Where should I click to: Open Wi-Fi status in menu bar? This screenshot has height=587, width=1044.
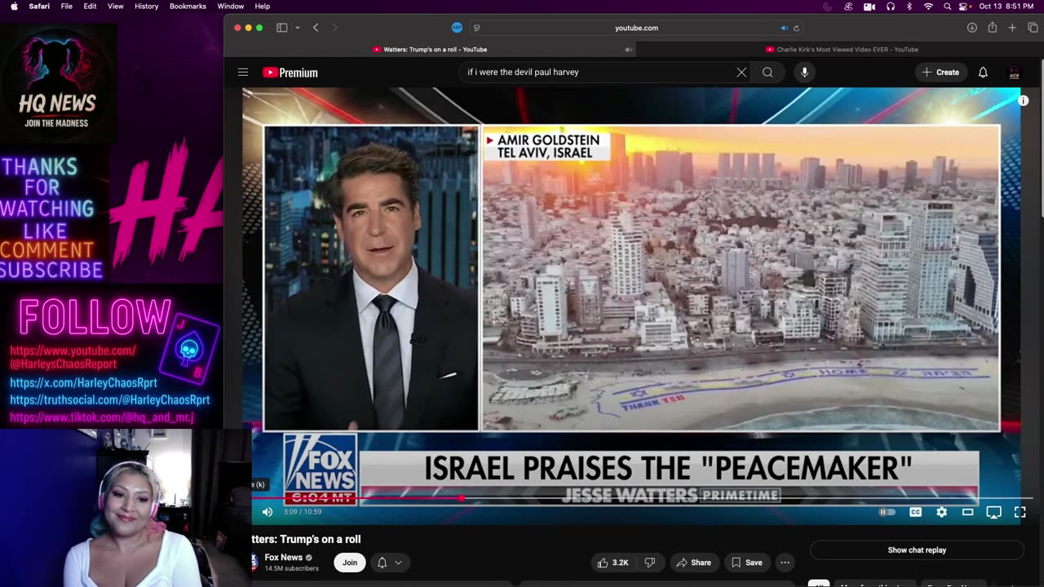928,7
